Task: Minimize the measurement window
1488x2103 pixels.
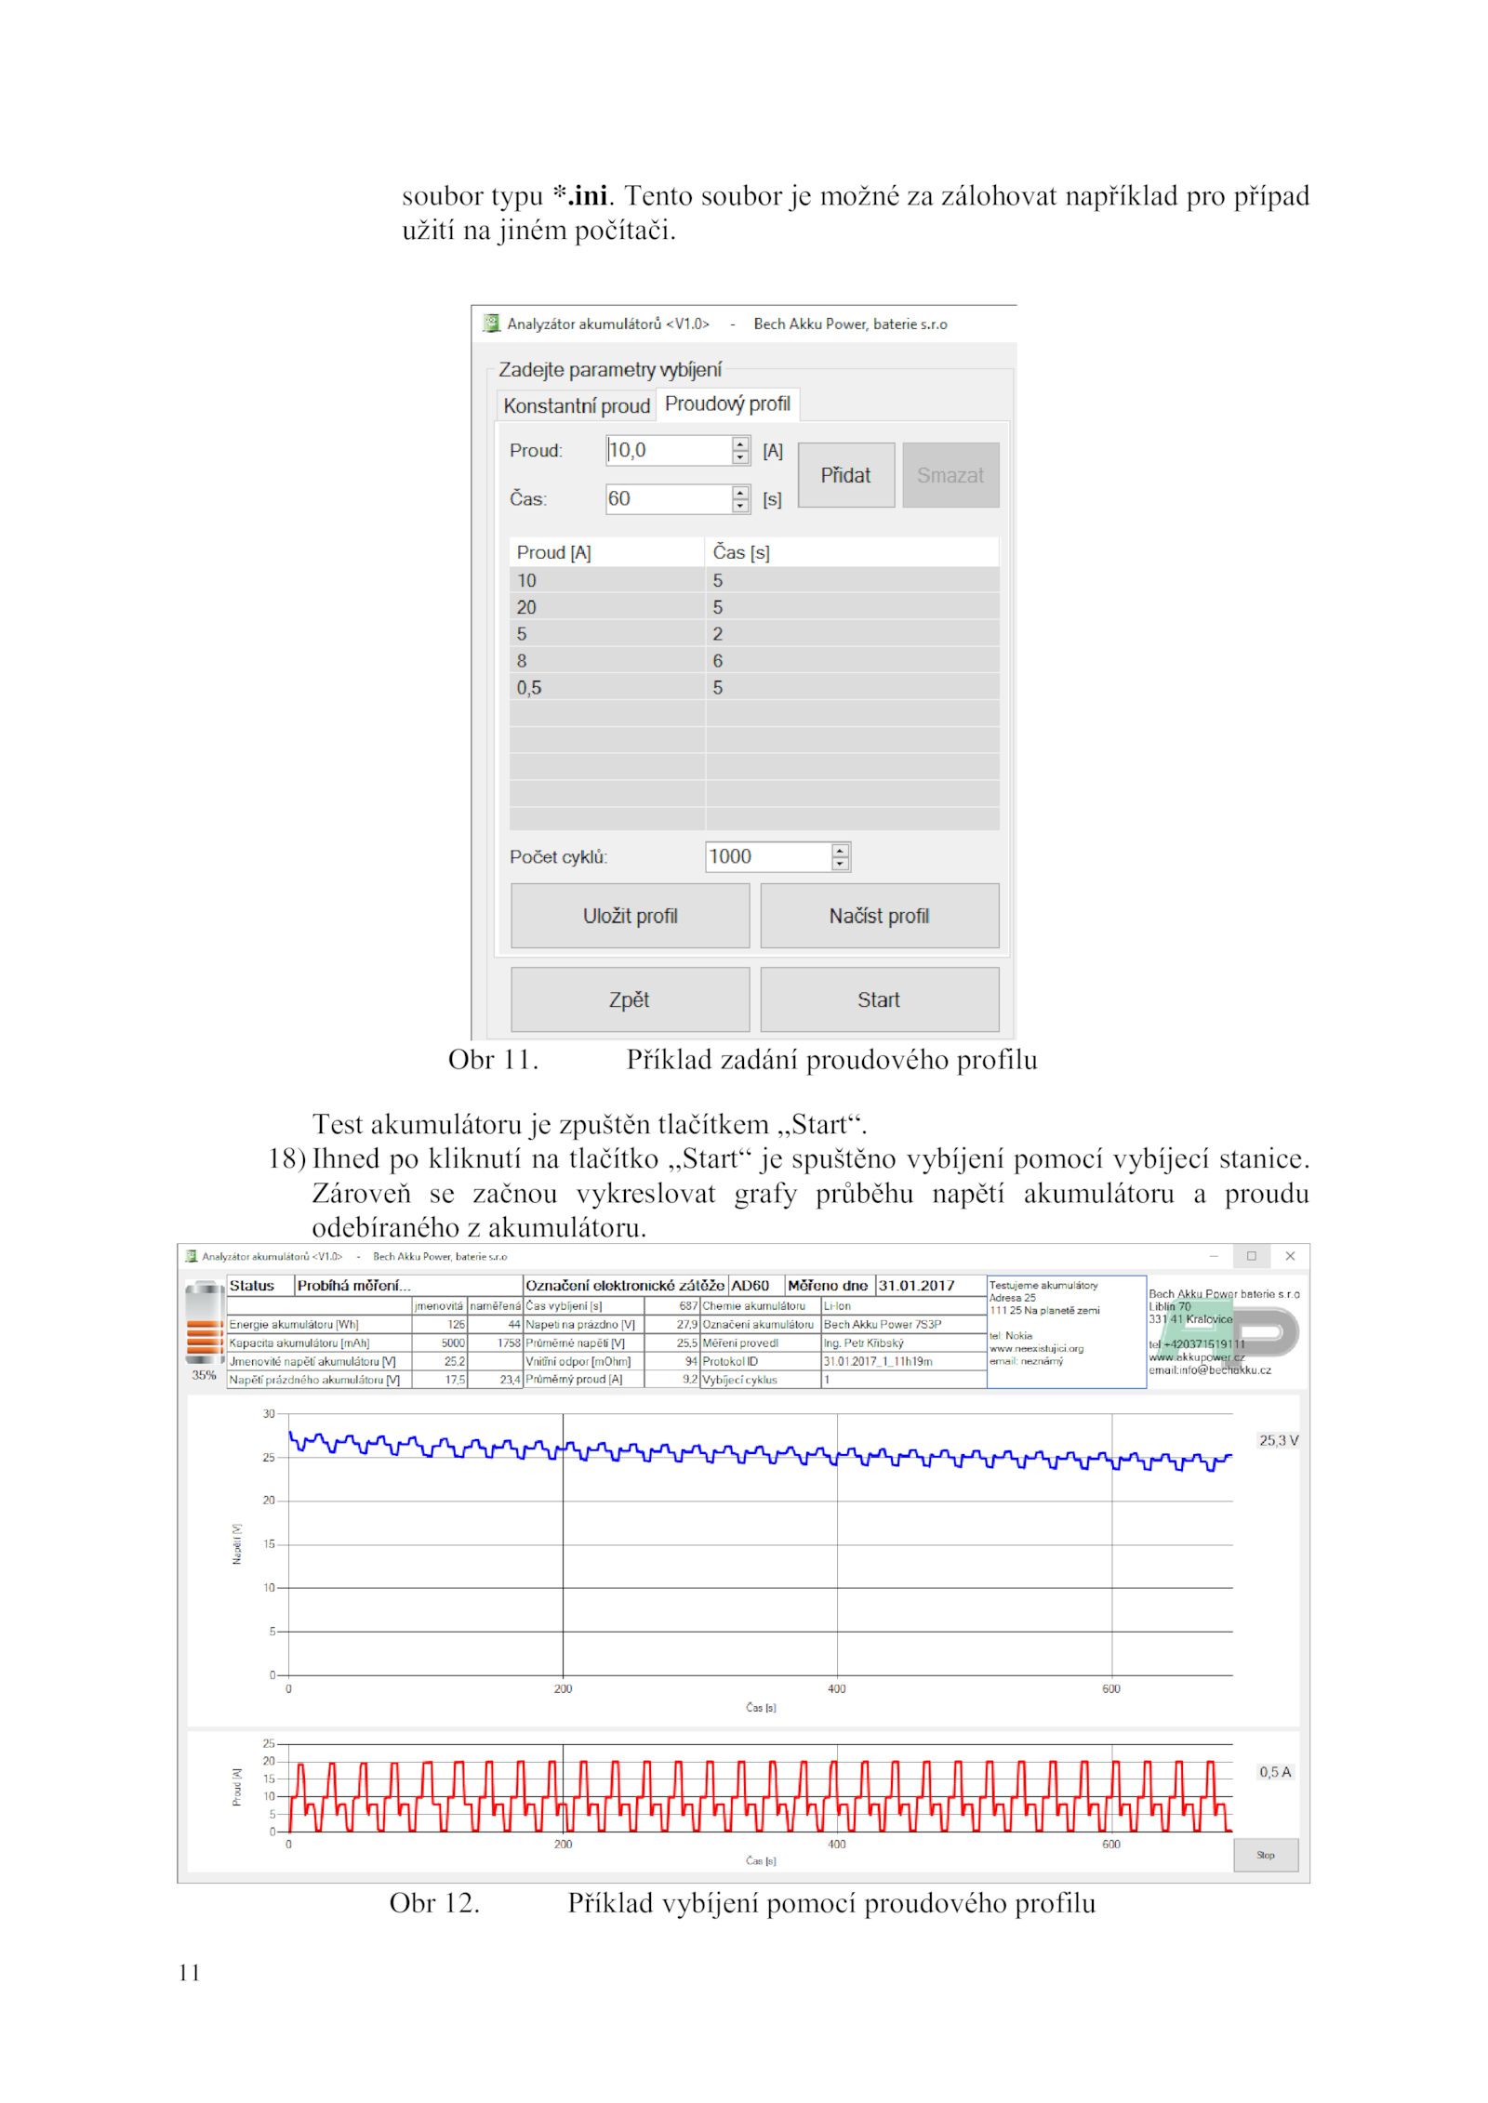Action: (1213, 1256)
